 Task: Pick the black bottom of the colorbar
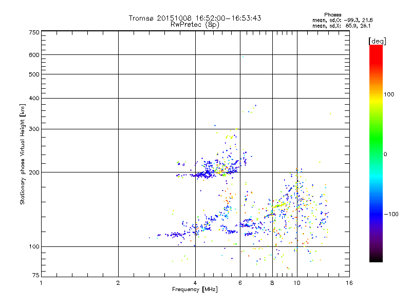point(376,258)
